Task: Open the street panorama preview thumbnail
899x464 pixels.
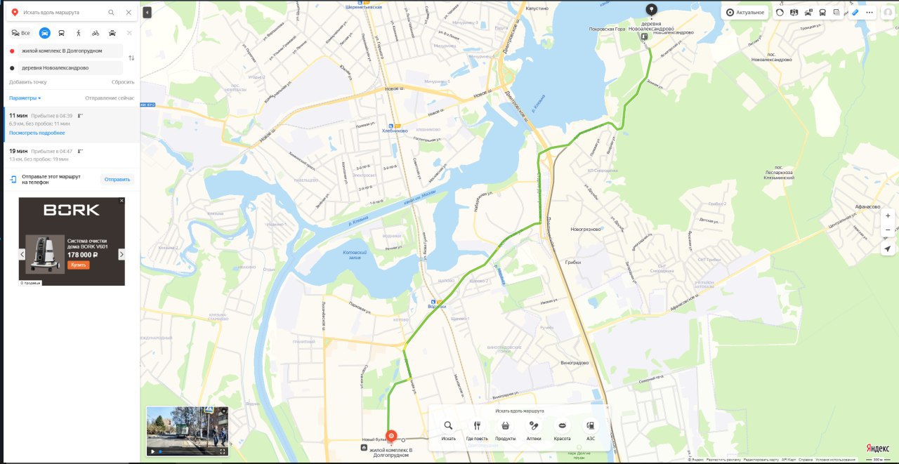Action: (x=188, y=431)
